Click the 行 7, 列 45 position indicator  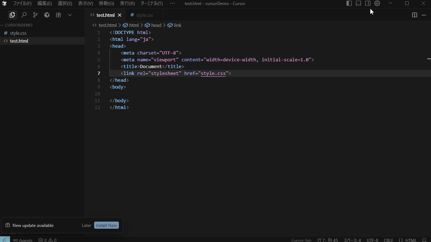pyautogui.click(x=328, y=240)
